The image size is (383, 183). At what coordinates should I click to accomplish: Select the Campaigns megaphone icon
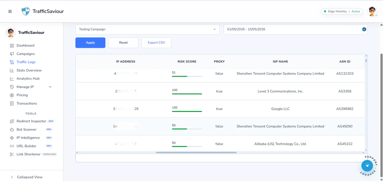[x=12, y=54]
